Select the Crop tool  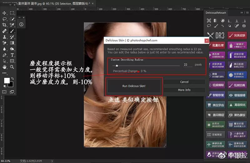click(4, 25)
